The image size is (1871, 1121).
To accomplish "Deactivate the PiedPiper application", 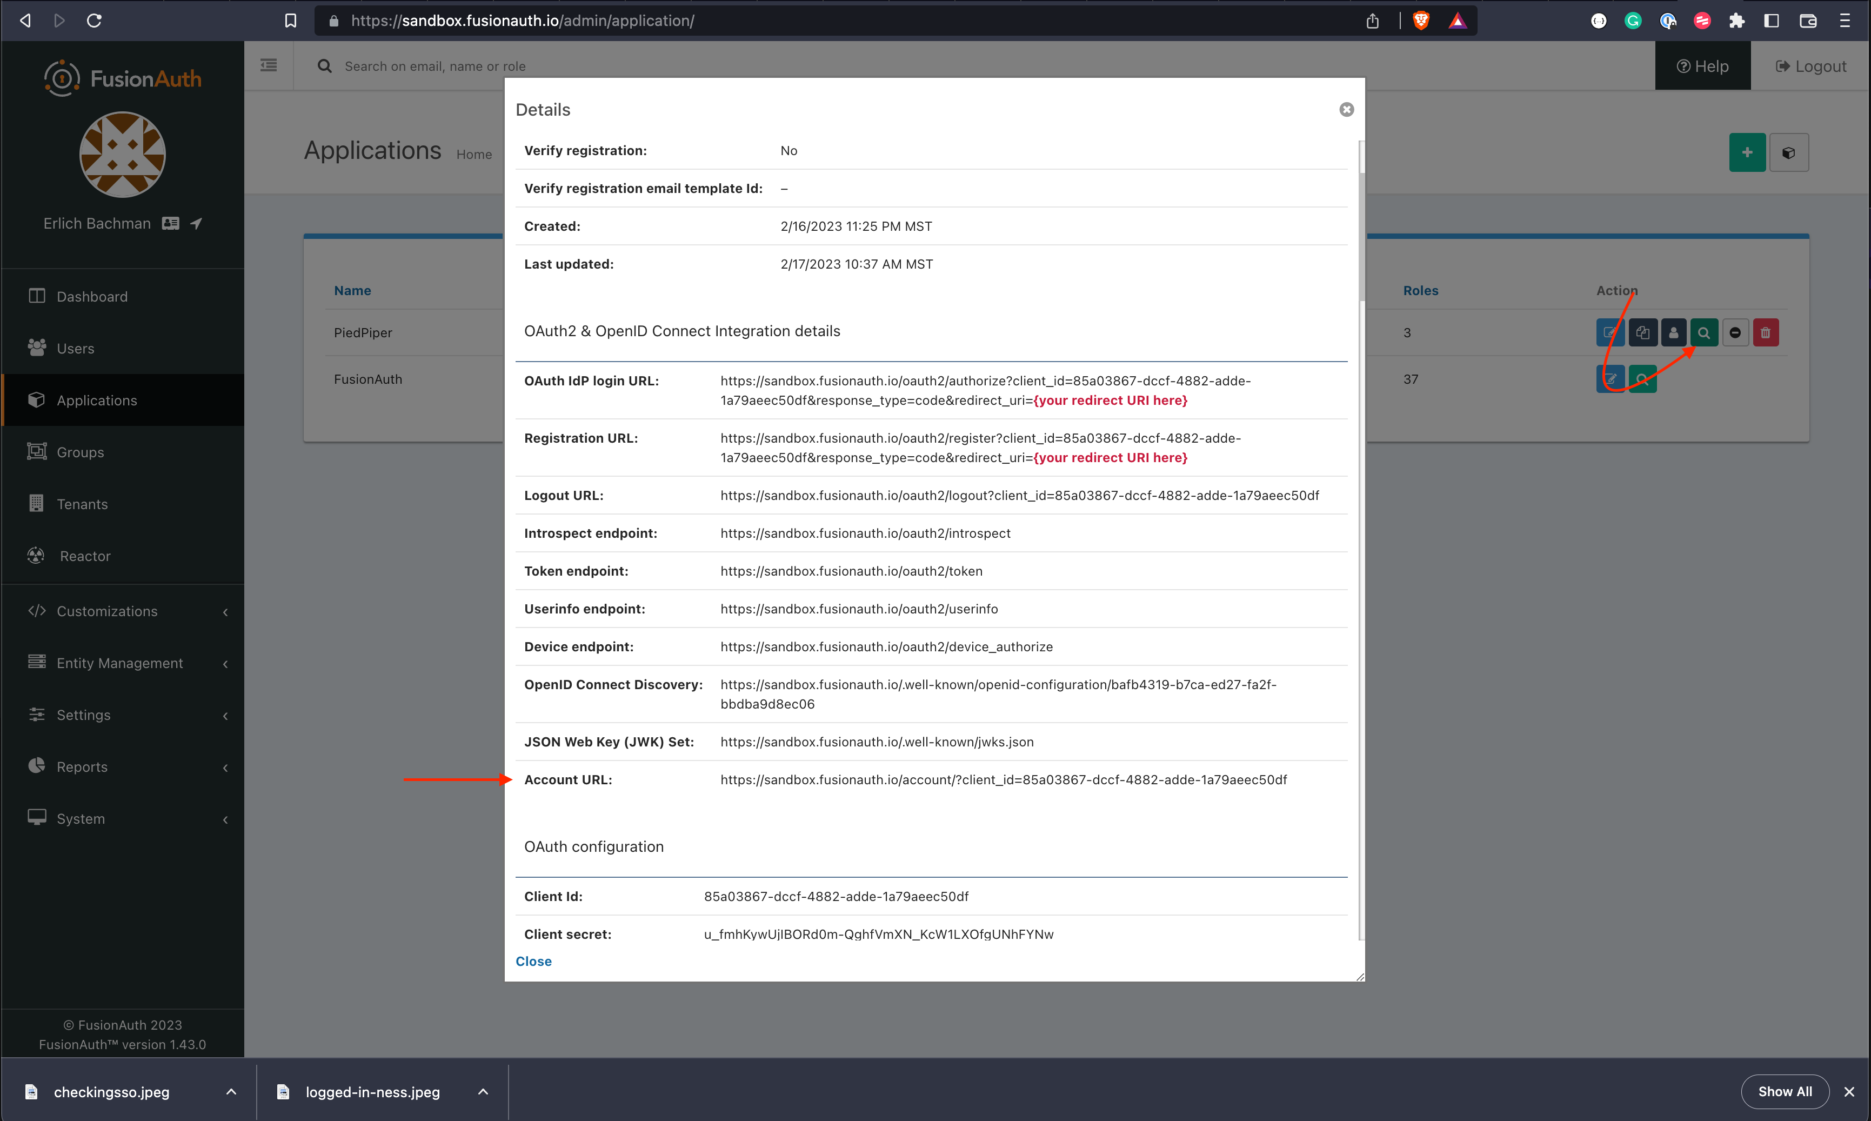I will pos(1735,332).
